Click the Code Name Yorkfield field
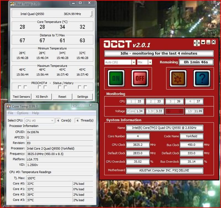Viewport: 221px width, 208px height. 191,136
